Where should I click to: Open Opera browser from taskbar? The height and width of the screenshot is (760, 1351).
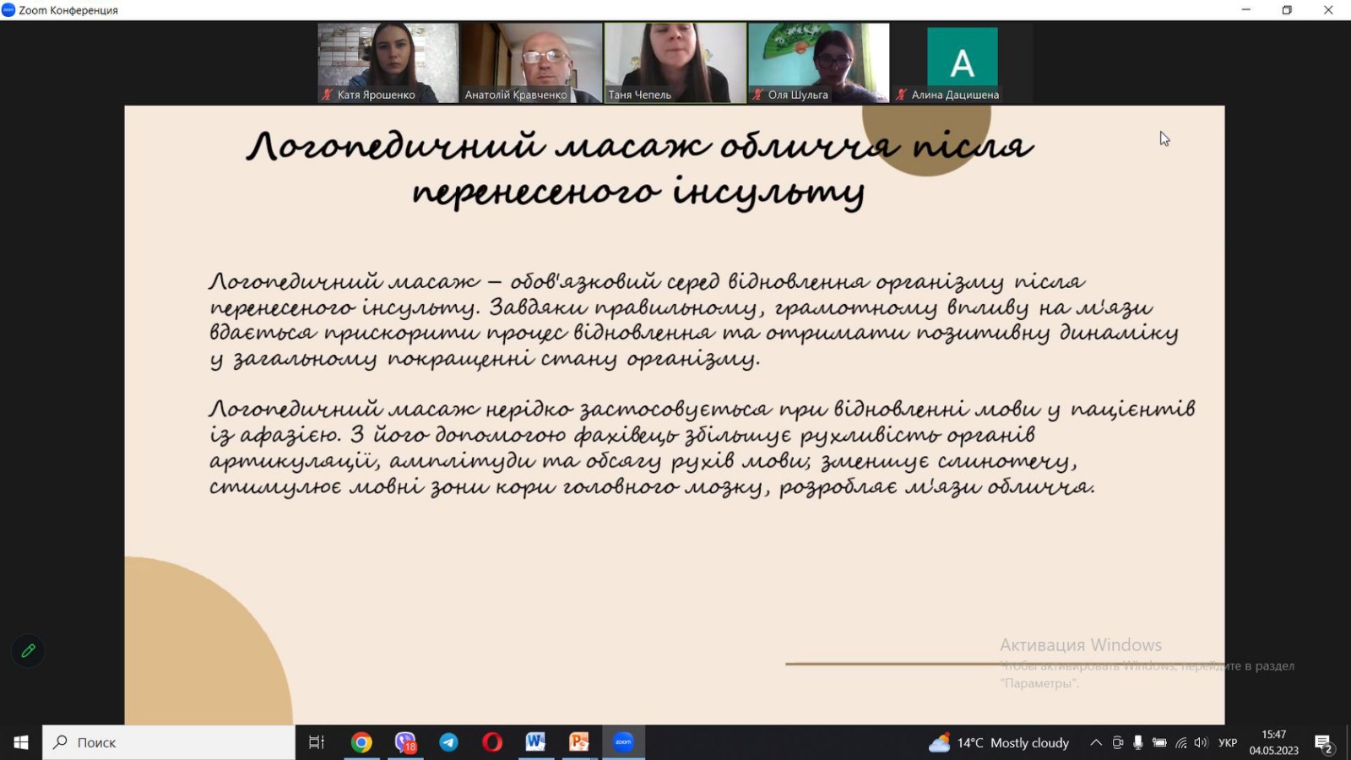[492, 742]
